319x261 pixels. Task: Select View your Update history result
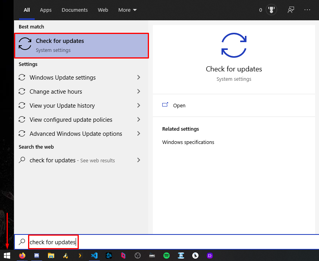pos(81,105)
